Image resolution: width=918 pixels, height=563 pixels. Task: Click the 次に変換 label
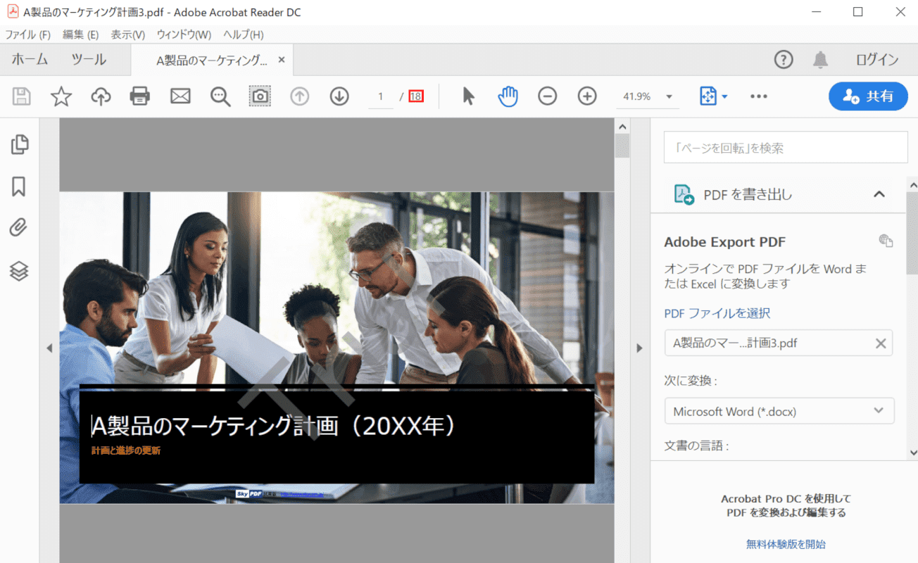point(691,381)
